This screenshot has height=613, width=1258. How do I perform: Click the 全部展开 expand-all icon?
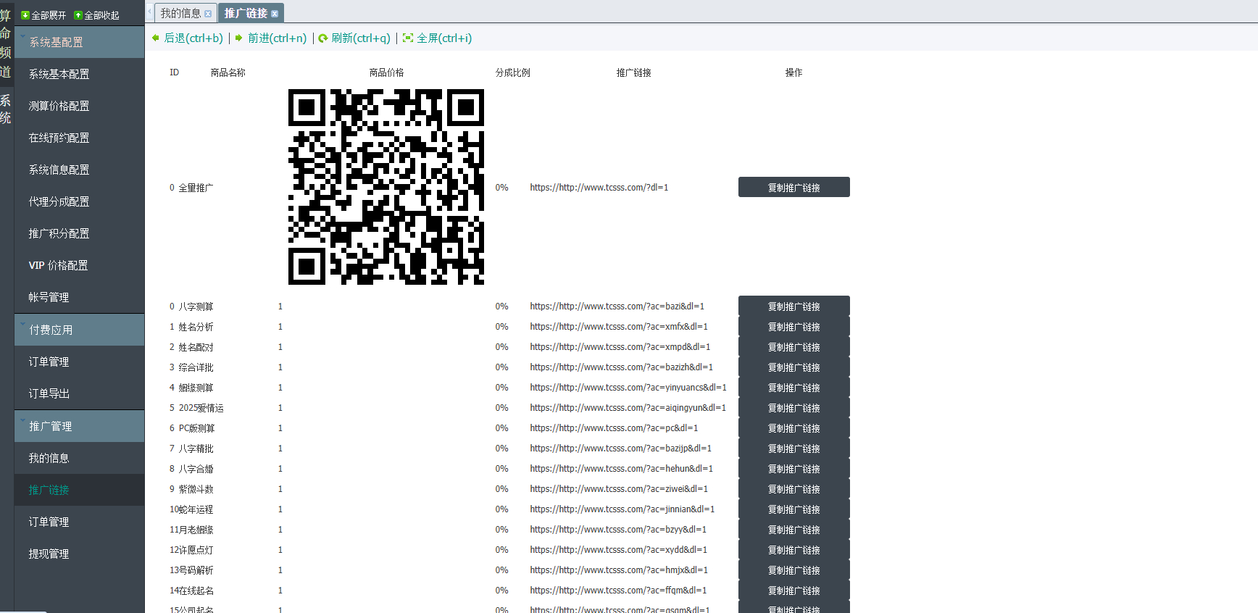pyautogui.click(x=25, y=15)
